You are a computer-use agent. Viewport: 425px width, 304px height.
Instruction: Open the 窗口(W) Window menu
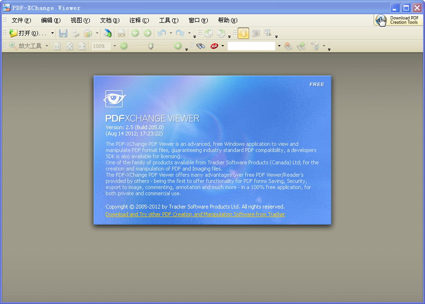[198, 20]
